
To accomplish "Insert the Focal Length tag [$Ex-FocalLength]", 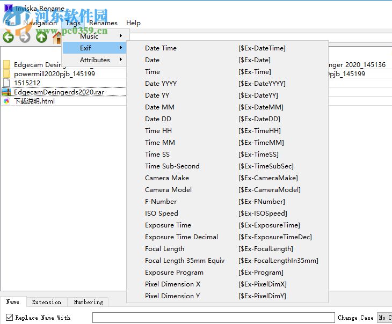I will (x=227, y=249).
